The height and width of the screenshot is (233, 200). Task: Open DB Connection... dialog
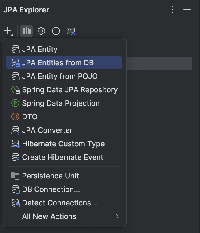(x=64, y=189)
